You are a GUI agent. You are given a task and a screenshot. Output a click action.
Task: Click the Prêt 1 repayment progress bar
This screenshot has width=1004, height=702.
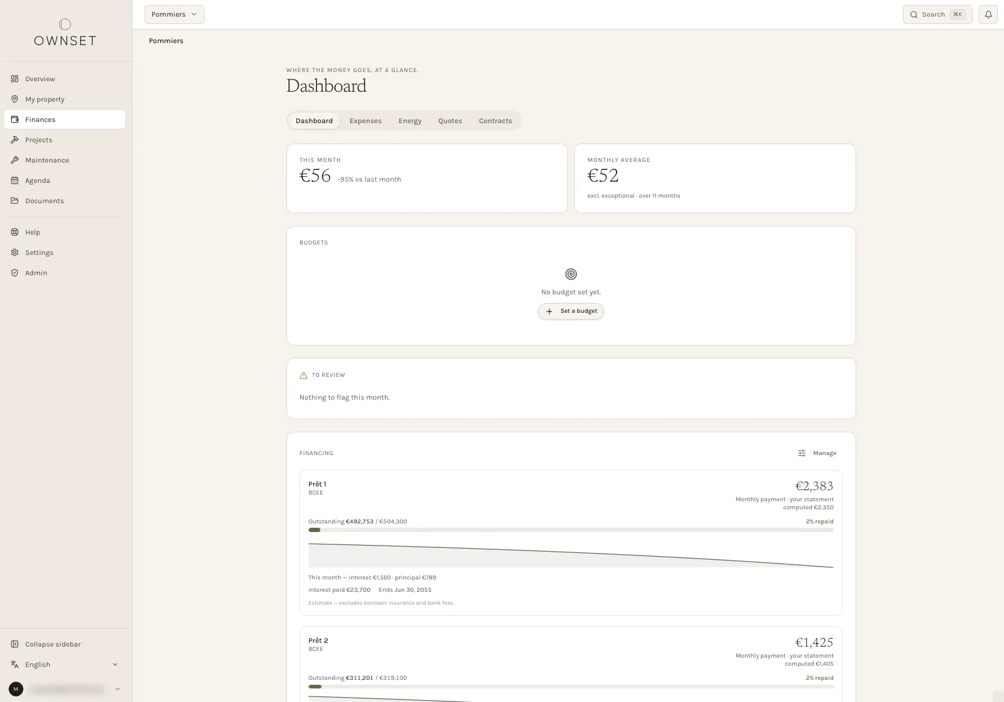[571, 530]
